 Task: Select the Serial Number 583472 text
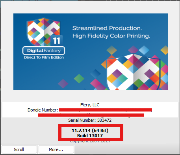(90, 120)
